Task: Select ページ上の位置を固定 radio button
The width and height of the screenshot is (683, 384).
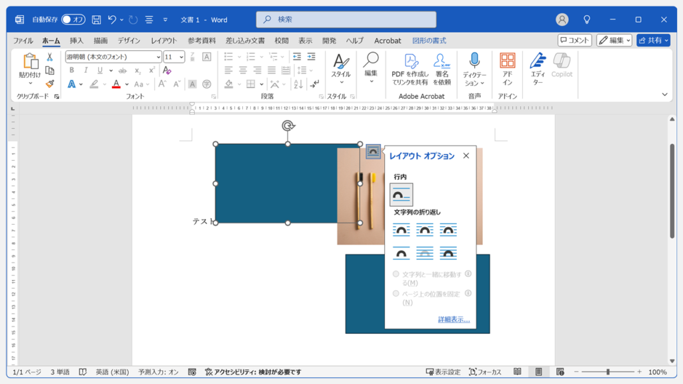Action: click(x=396, y=293)
